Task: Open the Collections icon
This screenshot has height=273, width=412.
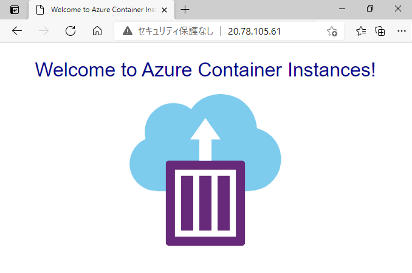Action: pyautogui.click(x=380, y=31)
